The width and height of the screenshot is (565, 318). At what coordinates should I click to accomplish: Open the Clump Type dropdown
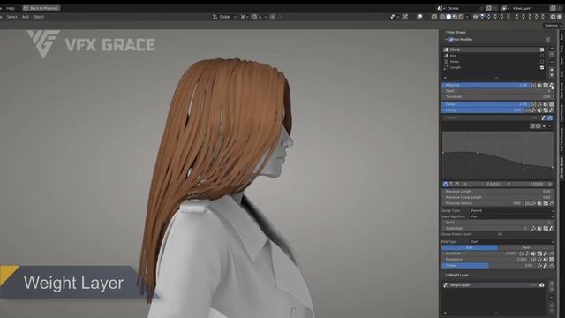click(511, 210)
